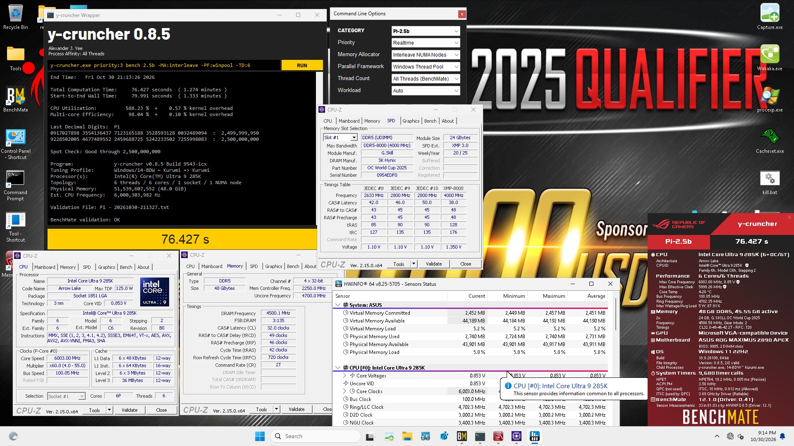Launch the Capture.exe desktop icon
The image size is (794, 446).
pos(770,17)
